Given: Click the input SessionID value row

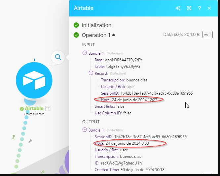Looking at the screenshot, I should [147, 93].
